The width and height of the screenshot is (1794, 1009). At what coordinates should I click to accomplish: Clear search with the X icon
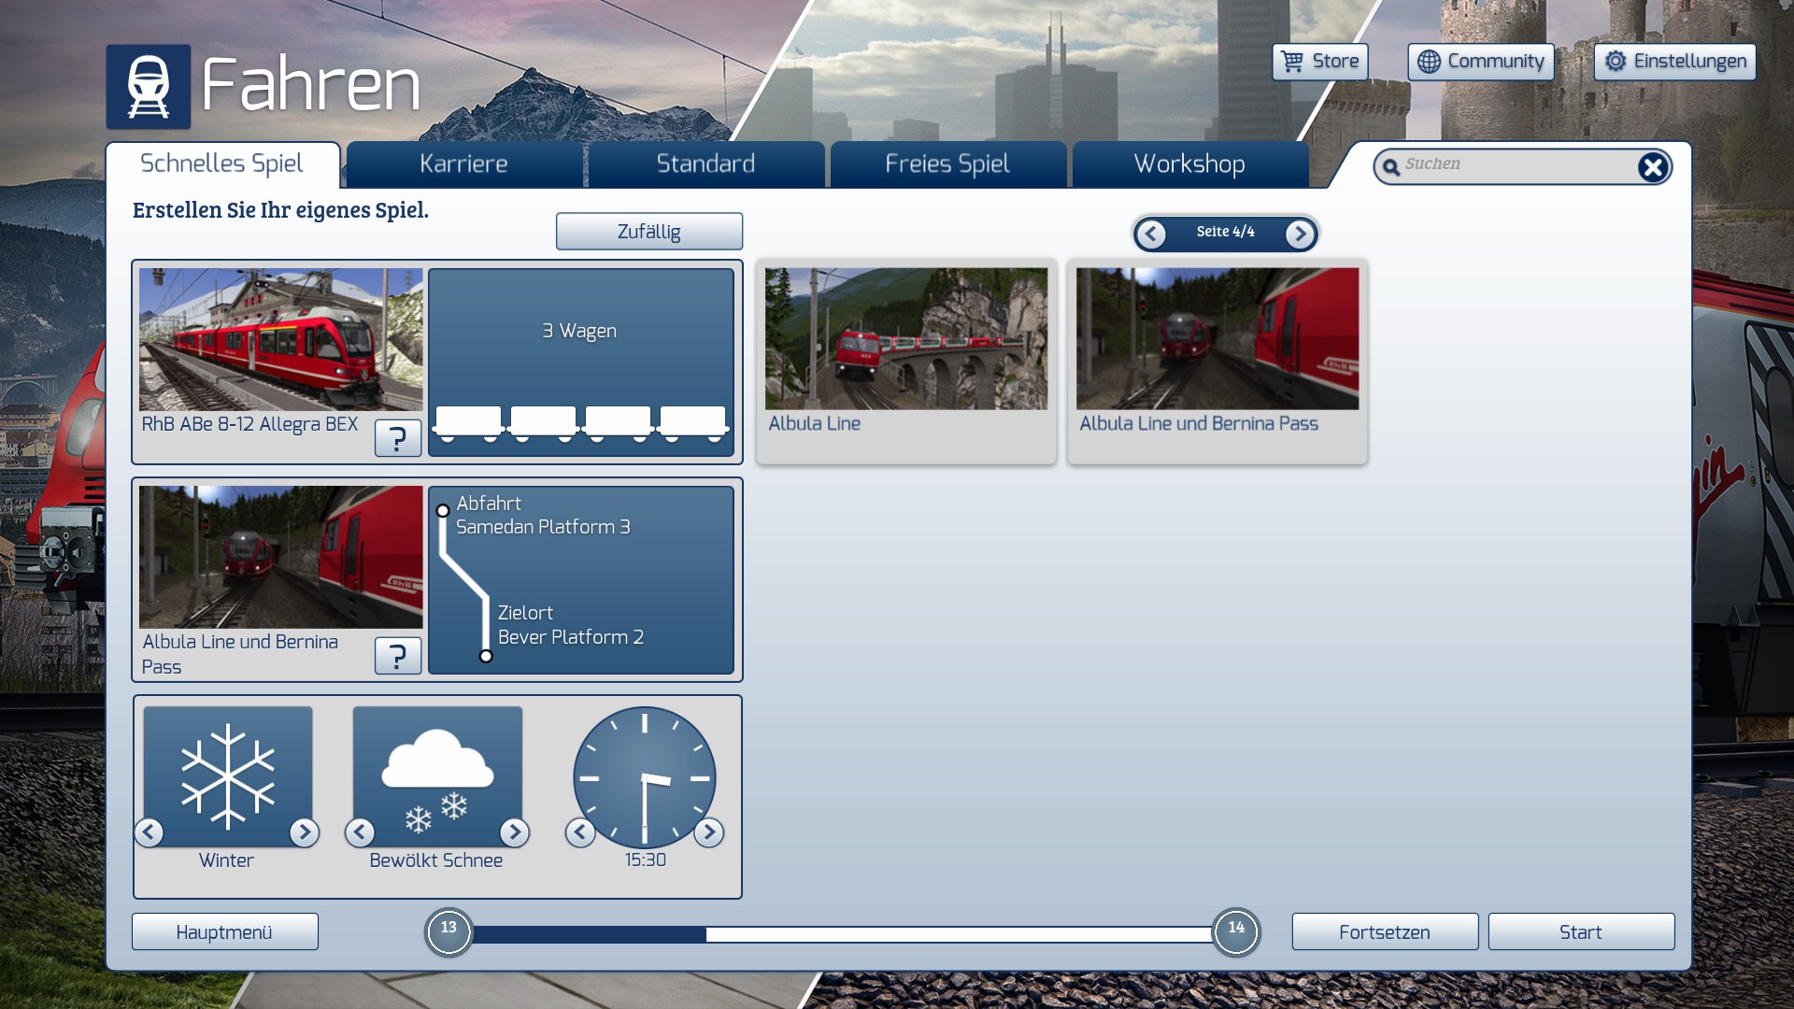(x=1652, y=167)
